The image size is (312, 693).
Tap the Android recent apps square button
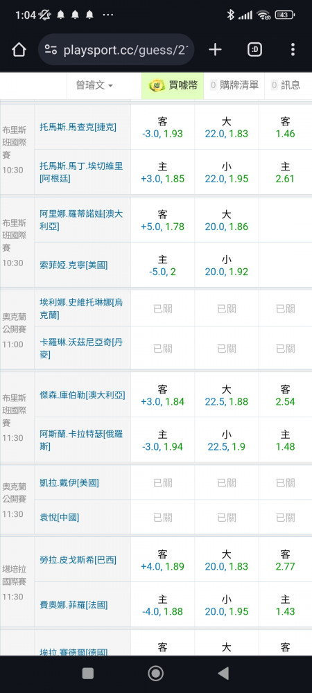(x=88, y=673)
